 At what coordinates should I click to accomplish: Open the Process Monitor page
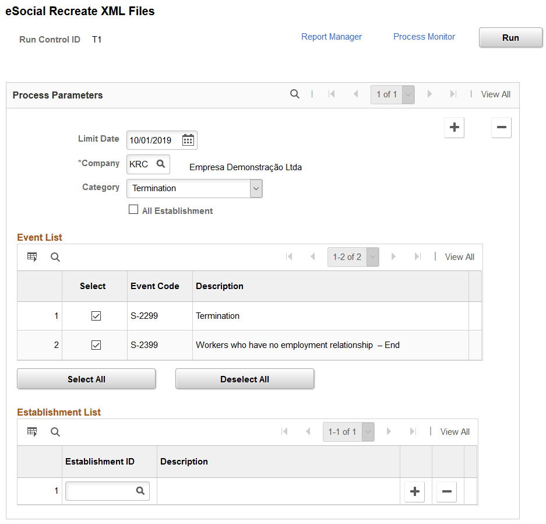point(424,36)
